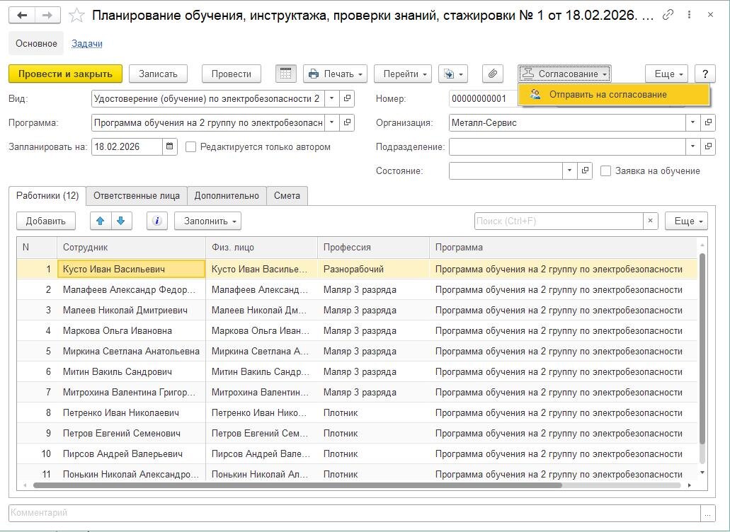The height and width of the screenshot is (532, 730).
Task: Enable Заявка на обучение checkbox
Action: pos(605,171)
